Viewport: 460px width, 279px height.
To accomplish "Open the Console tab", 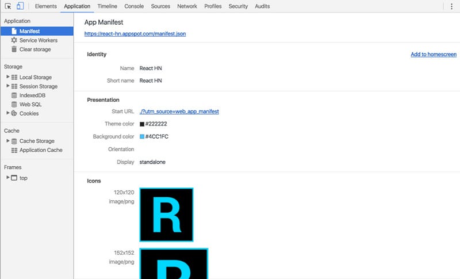I will (134, 6).
